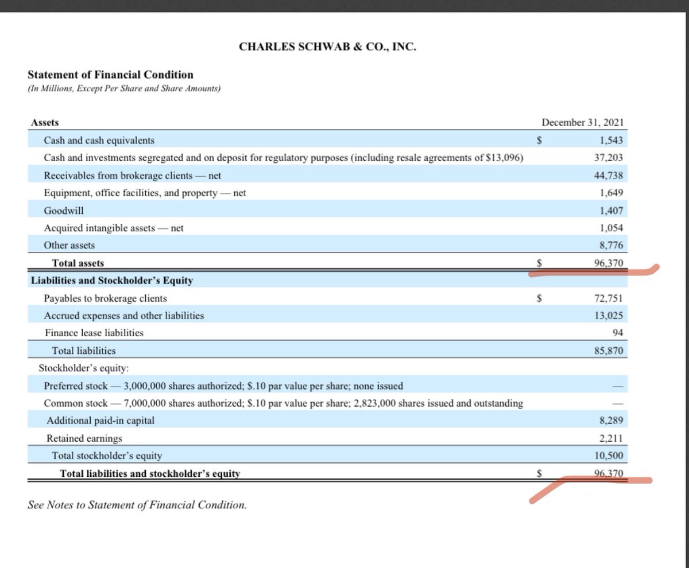Click the dollar sign in Payables row
This screenshot has height=568, width=689.
(539, 298)
